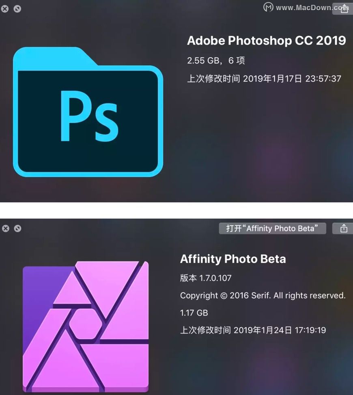The image size is (353, 395).
Task: Select the Affinity Photo Beta title
Action: click(233, 259)
